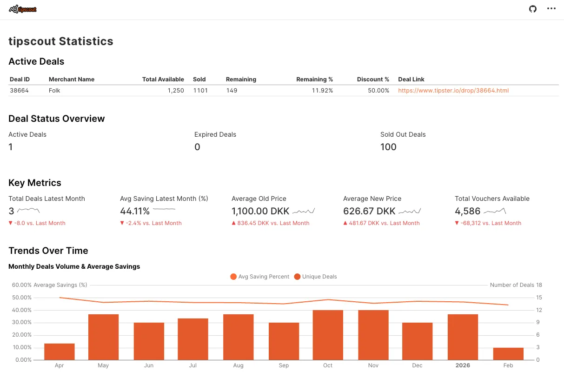Click the tipscout logo icon
564x378 pixels.
pos(23,8)
